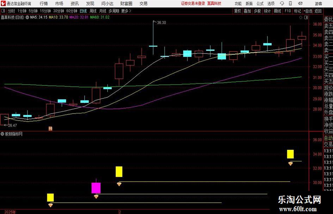Click the diamond icon under the magenta bar
Viewport: 333px width, 214px height.
(96, 197)
